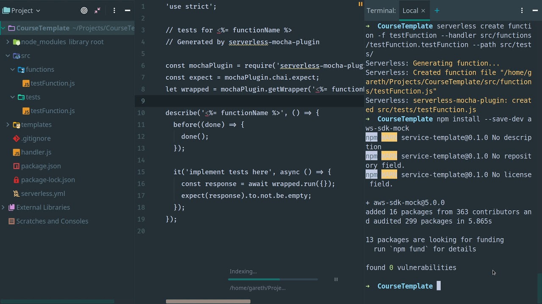
Task: Collapse the functions folder
Action: tap(13, 69)
